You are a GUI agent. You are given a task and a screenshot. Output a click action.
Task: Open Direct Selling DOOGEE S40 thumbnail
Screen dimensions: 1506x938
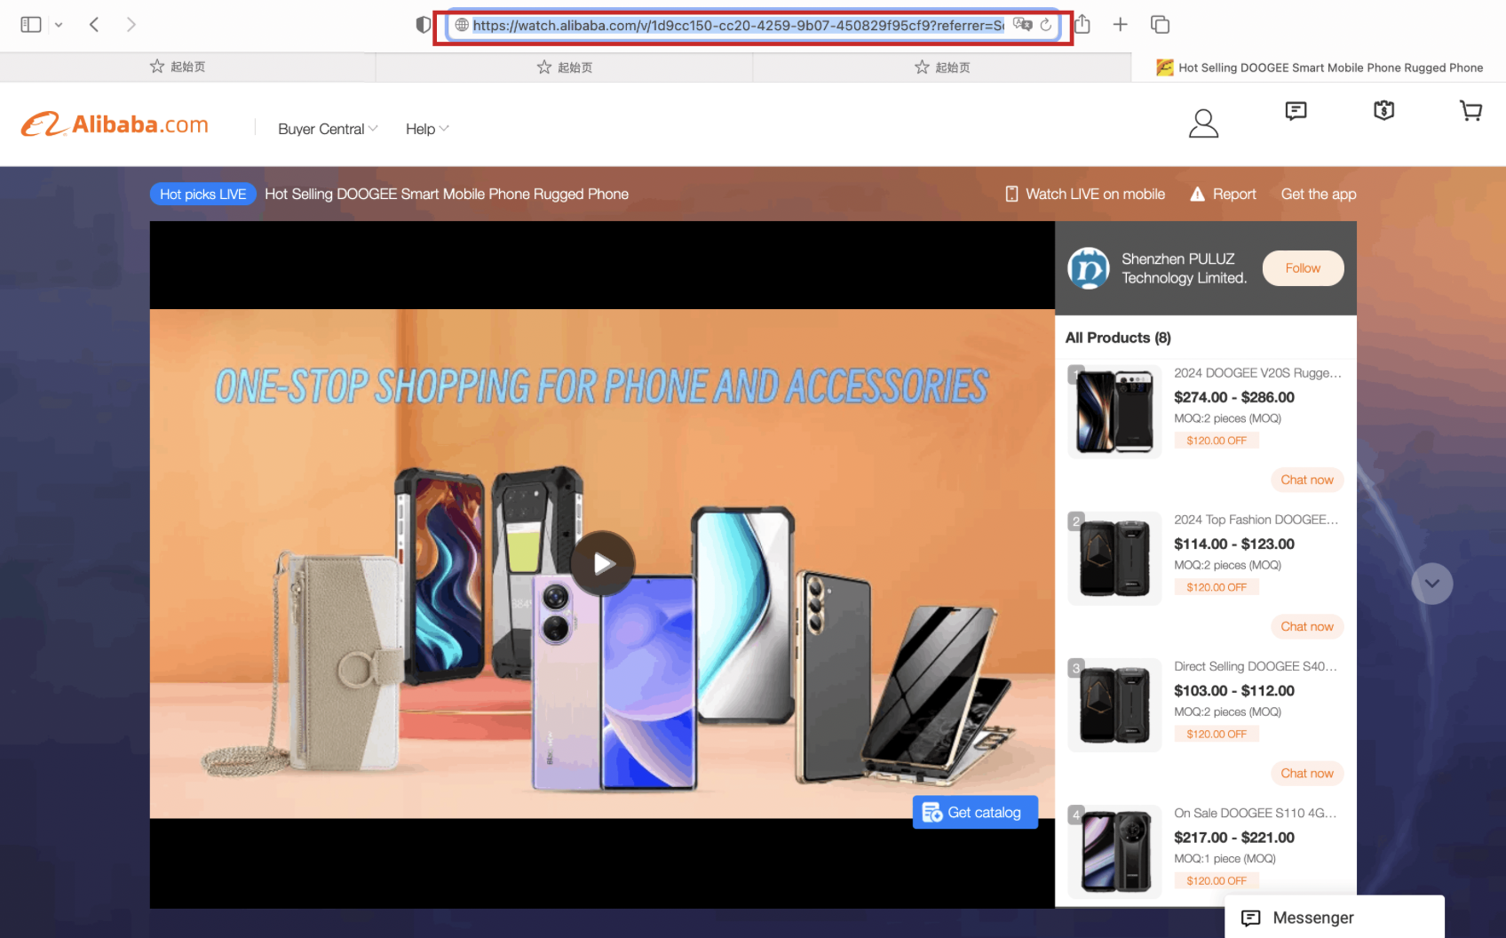(x=1114, y=704)
